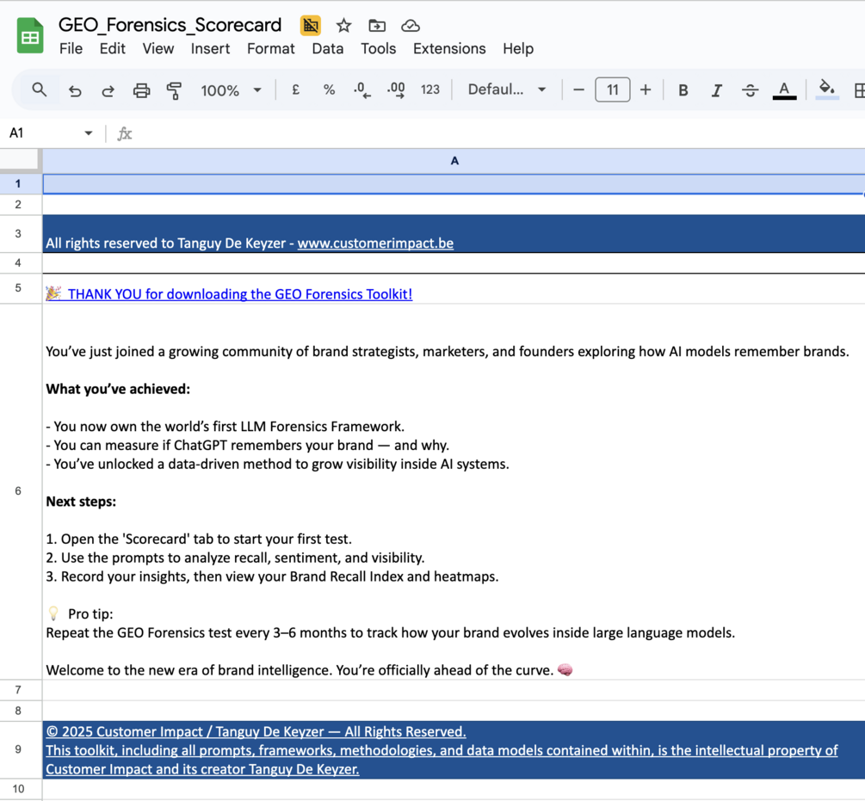This screenshot has width=865, height=801.
Task: Open the THANK YOU for downloading link
Action: [x=239, y=294]
